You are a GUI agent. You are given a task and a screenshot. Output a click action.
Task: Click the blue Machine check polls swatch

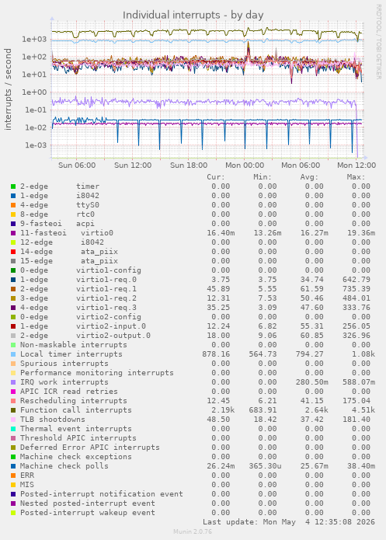13,466
